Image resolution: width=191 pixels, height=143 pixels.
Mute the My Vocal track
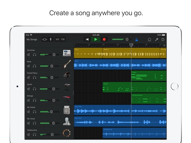[x=29, y=123]
